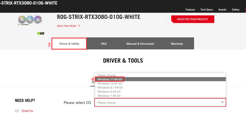Image resolution: width=246 pixels, height=113 pixels.
Task: Go to Awards in the top navigation
Action: [222, 10]
